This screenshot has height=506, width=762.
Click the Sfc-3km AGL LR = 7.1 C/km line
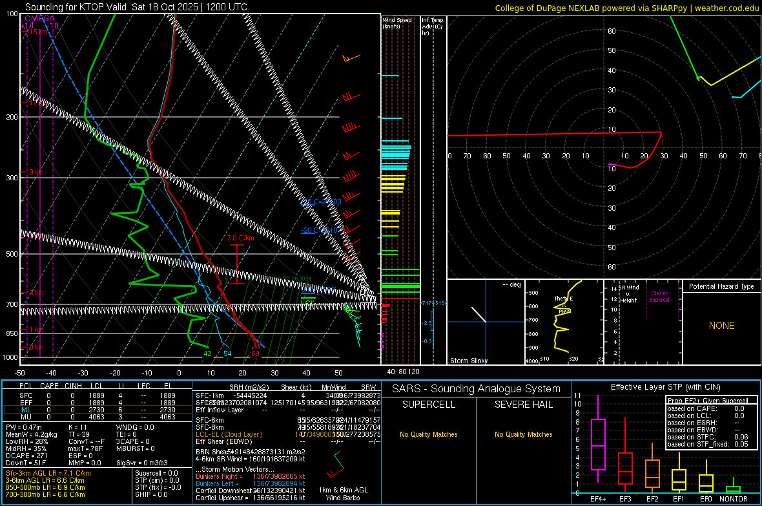[x=48, y=474]
